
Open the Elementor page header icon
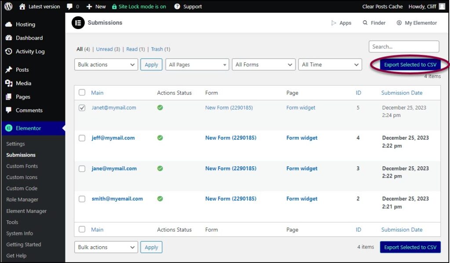pos(78,22)
